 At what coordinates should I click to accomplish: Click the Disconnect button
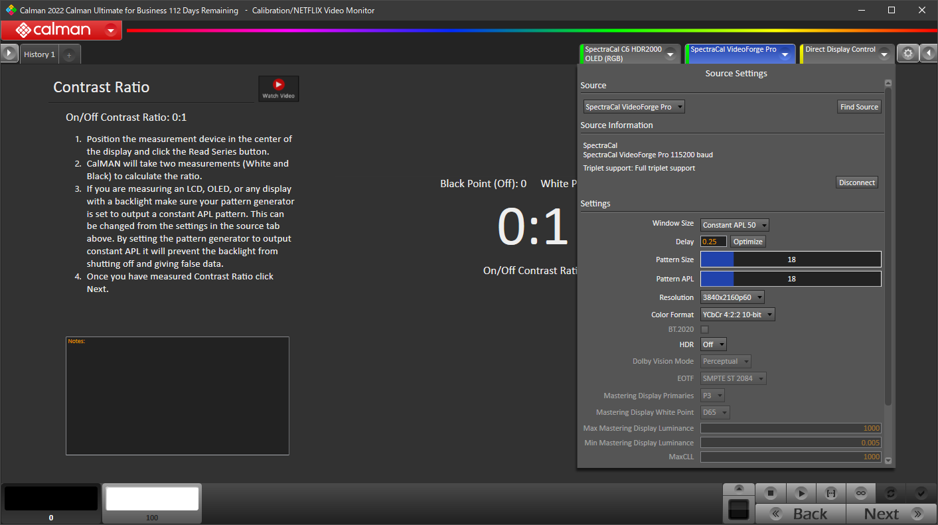pyautogui.click(x=856, y=183)
